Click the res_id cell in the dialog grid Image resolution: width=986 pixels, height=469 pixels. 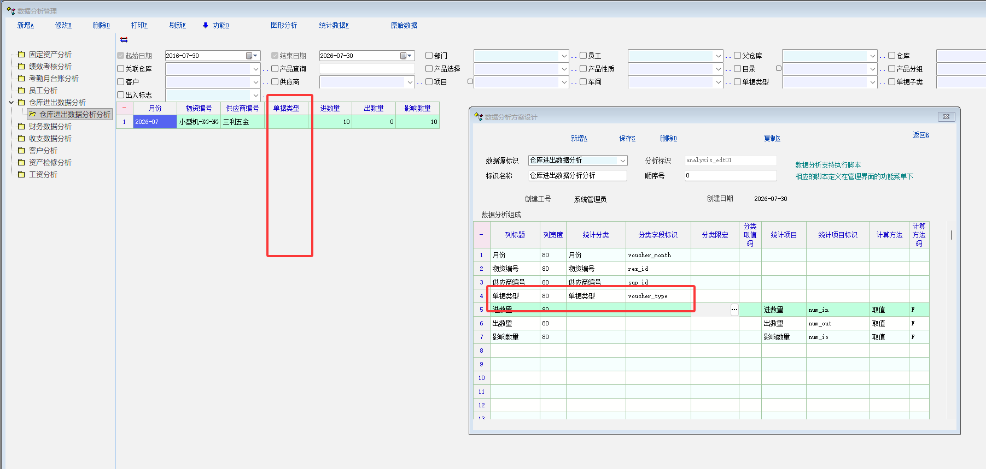pos(658,269)
